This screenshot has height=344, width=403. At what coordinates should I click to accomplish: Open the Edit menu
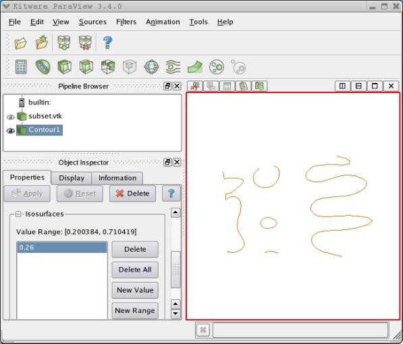point(37,22)
